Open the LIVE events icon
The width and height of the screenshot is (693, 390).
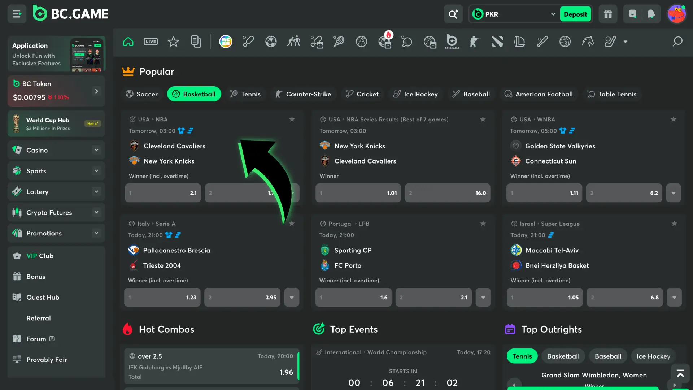(151, 42)
